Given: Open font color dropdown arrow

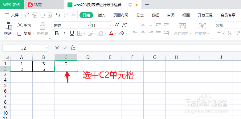Looking at the screenshot, I should [116, 33].
